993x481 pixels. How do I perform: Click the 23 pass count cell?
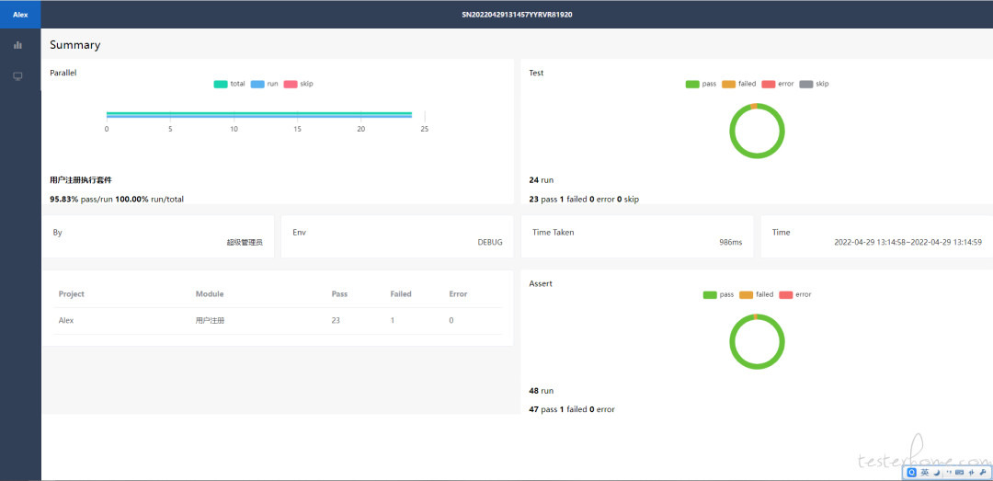pos(336,321)
